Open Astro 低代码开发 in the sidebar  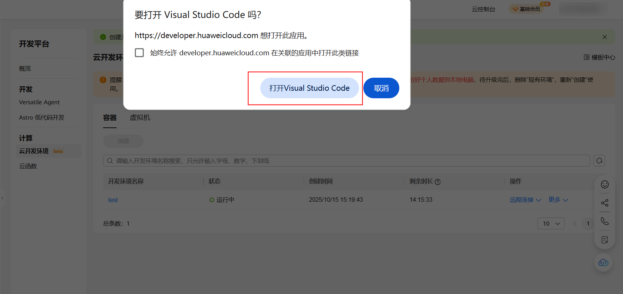[42, 118]
